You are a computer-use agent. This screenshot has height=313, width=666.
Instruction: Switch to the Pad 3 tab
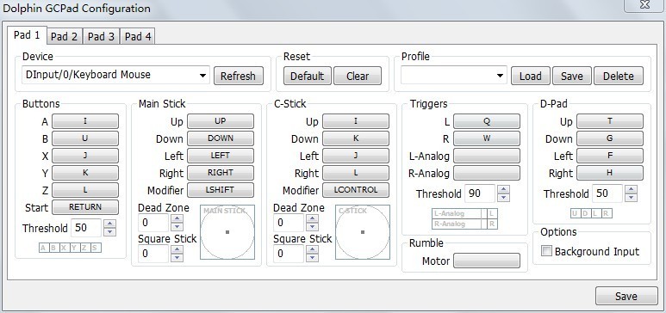click(101, 37)
